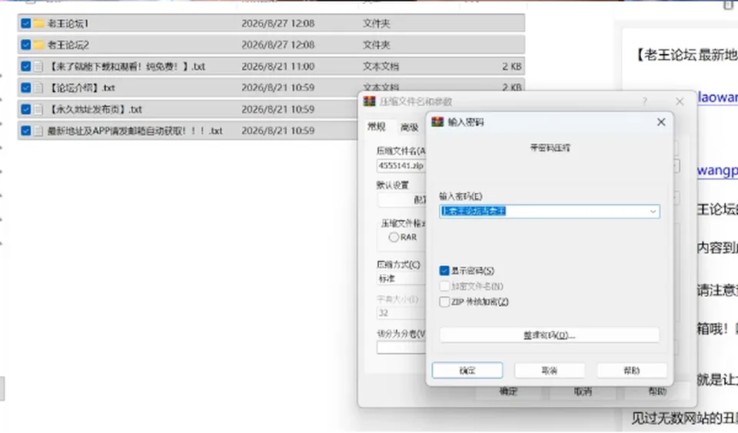Screen dimensions: 738x433
Task: Click the text file icon of 最新地址及APP row
Action: 38,131
